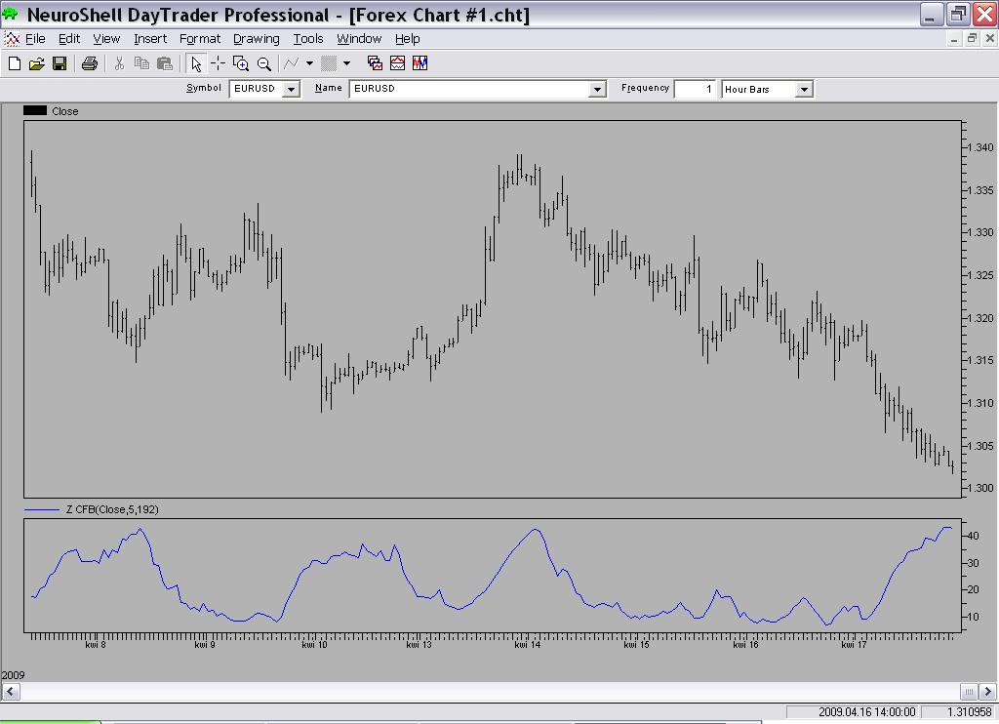
Task: Click the gray fill pattern icon
Action: (329, 63)
